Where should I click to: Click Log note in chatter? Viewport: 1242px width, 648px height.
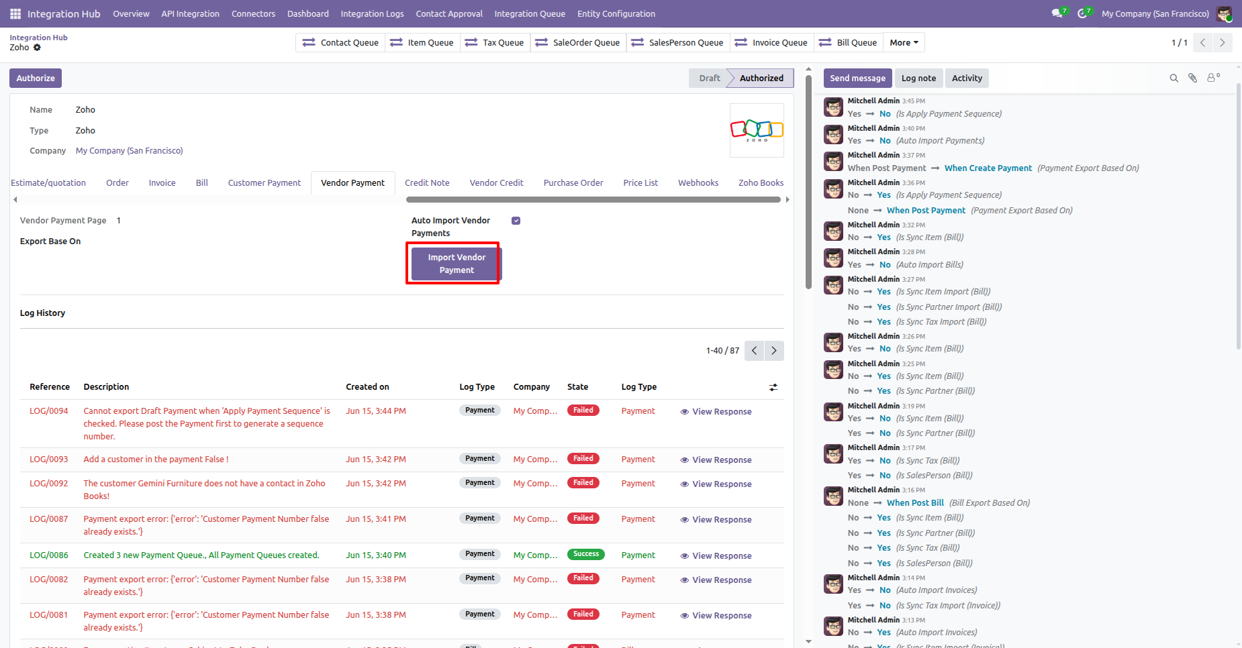[918, 78]
